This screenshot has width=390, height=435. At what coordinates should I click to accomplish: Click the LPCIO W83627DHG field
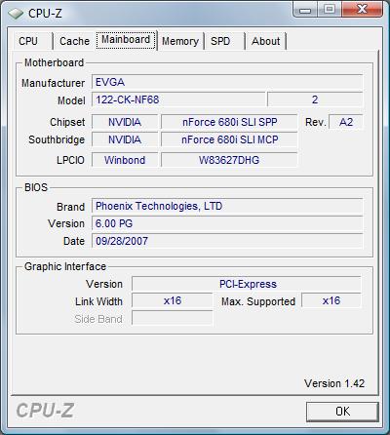(229, 160)
